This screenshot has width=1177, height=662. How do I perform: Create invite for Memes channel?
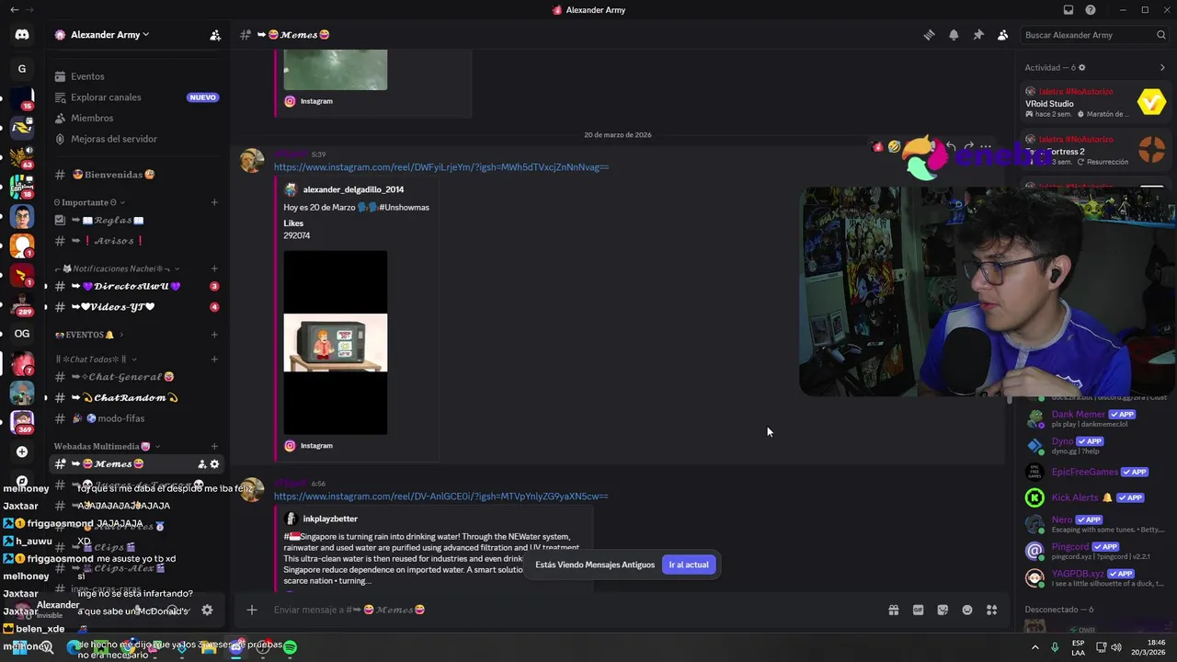point(201,464)
